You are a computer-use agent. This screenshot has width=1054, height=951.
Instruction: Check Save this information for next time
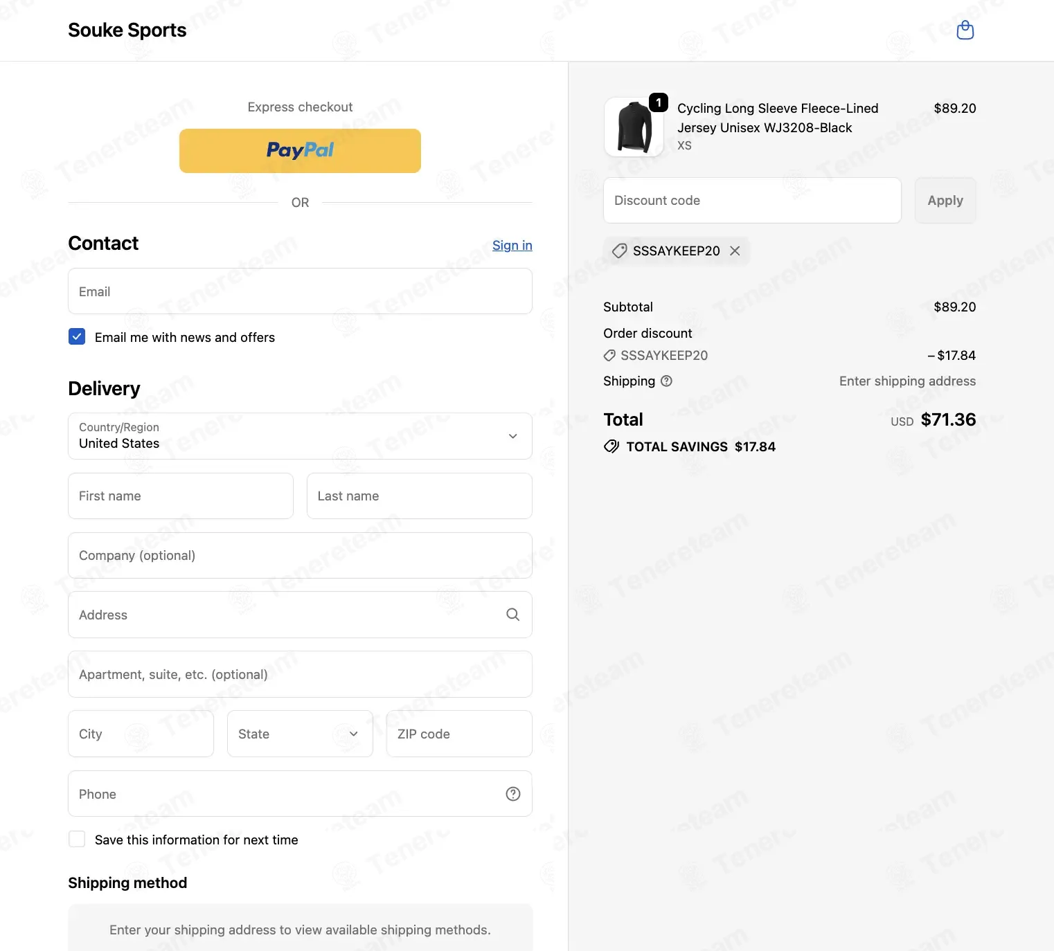click(x=77, y=840)
